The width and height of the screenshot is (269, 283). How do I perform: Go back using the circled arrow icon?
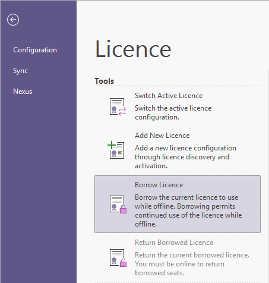tap(13, 20)
